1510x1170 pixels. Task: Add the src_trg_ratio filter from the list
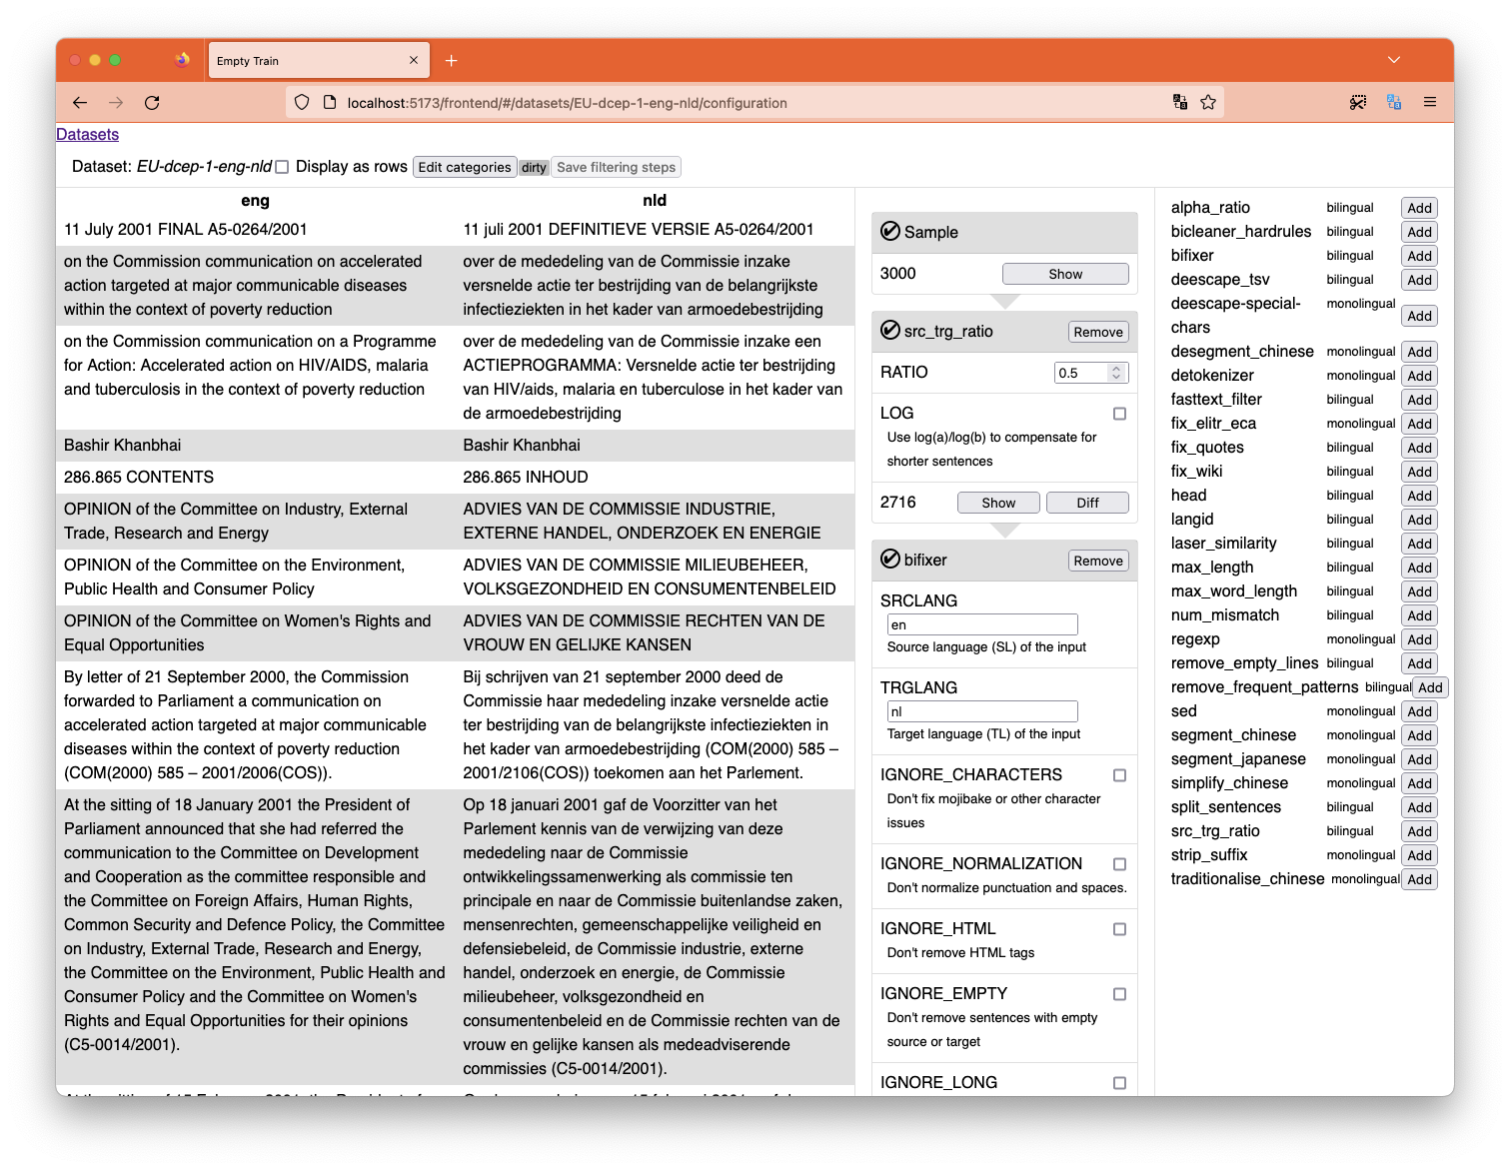click(1419, 831)
